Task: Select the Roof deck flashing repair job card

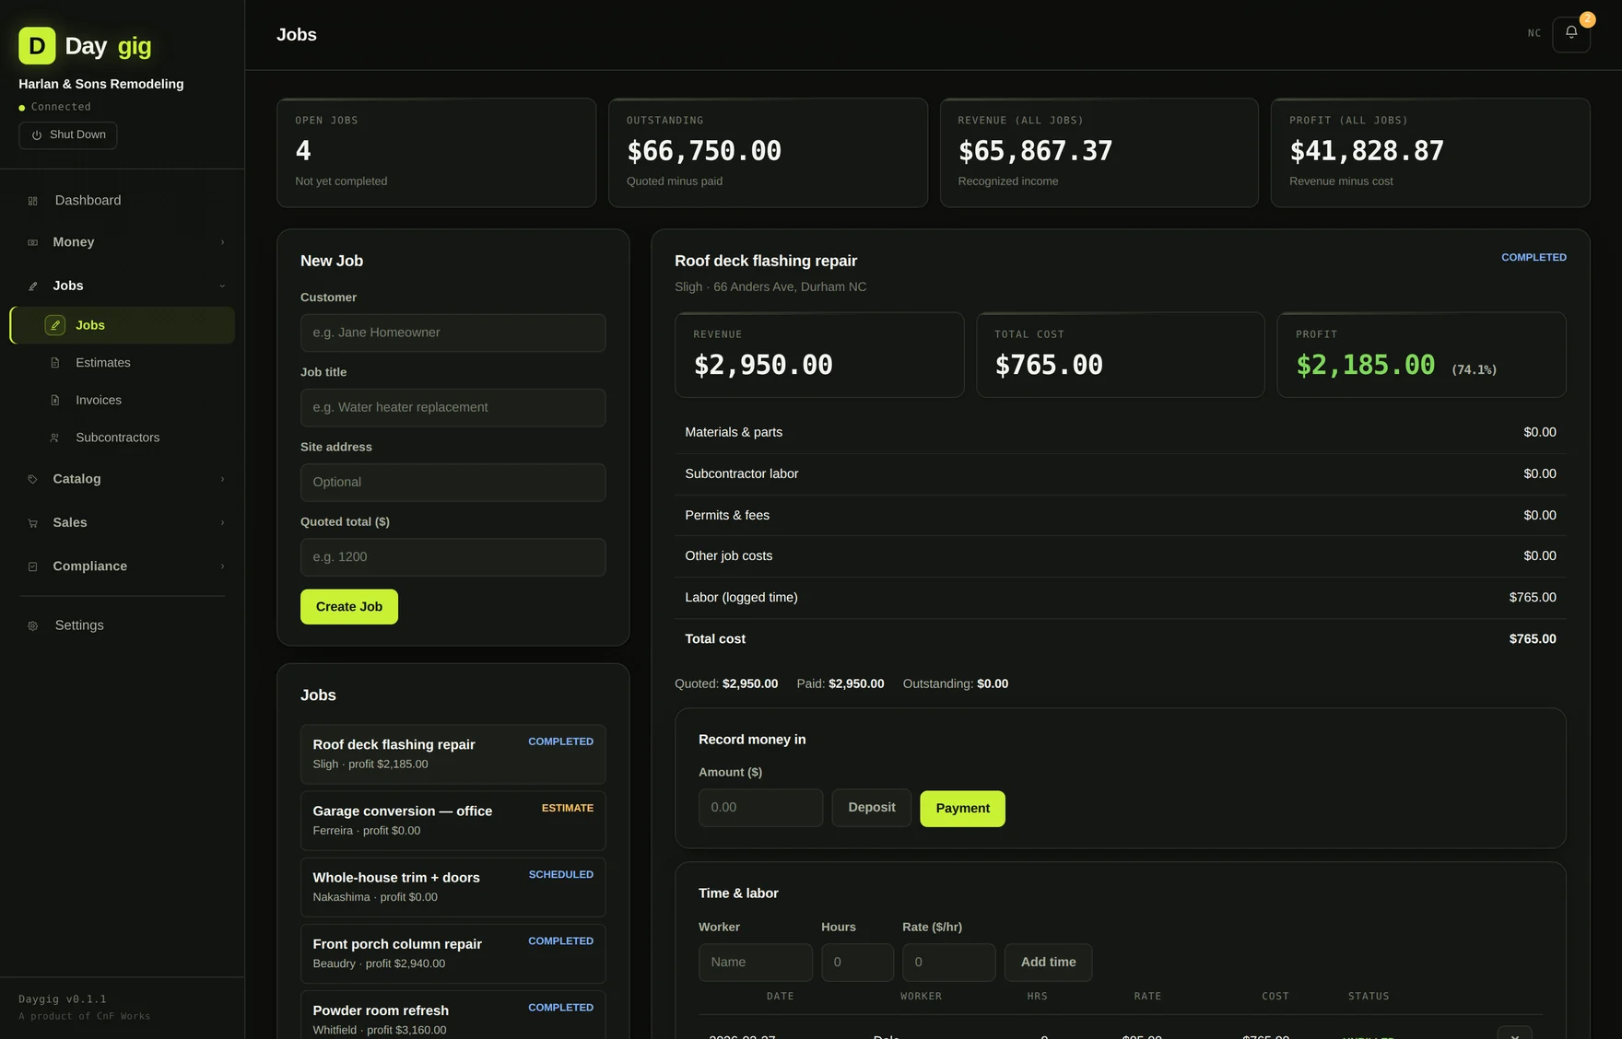Action: click(x=453, y=754)
